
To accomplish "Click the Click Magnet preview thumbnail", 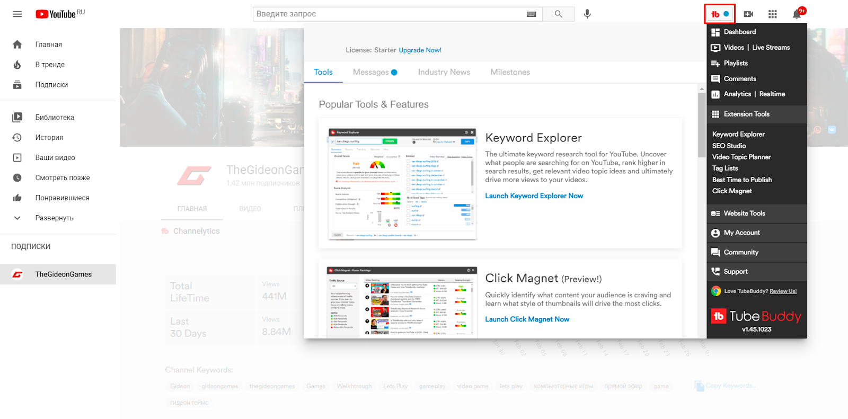I will tap(402, 302).
